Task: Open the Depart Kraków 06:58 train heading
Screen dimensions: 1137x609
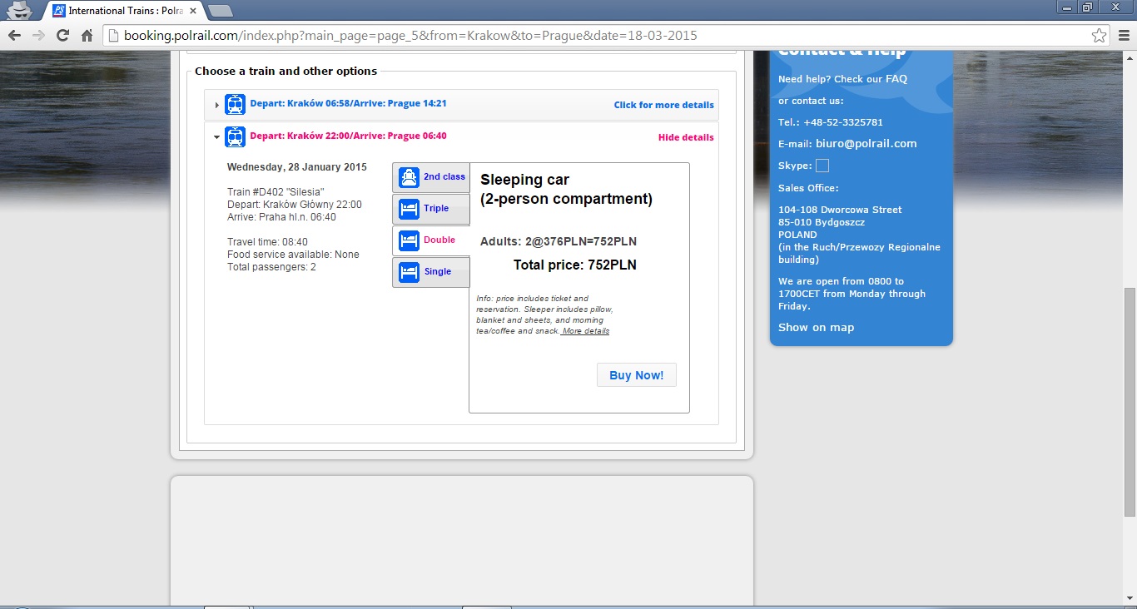Action: [x=348, y=104]
